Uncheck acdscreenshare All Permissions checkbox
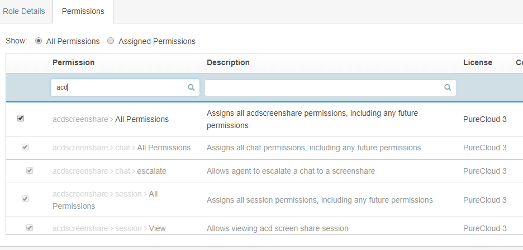 [21, 119]
